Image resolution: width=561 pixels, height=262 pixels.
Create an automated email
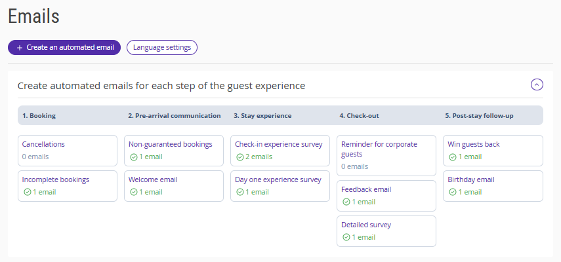coord(64,48)
